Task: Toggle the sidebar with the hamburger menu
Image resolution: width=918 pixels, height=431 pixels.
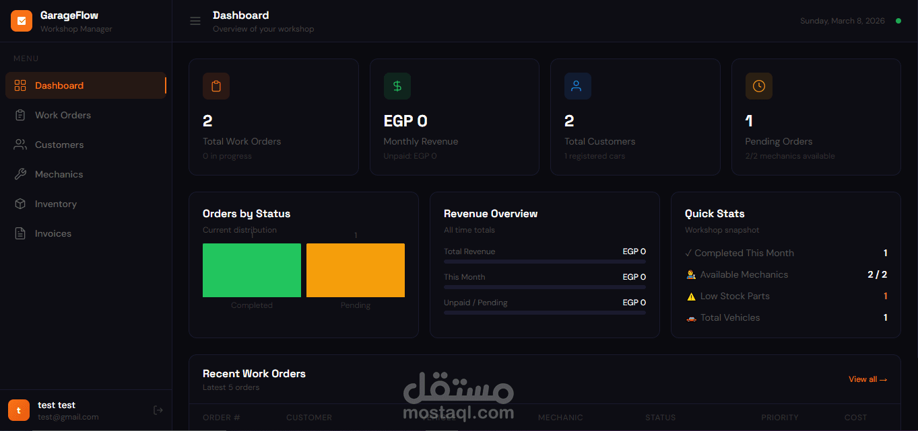Action: click(x=195, y=21)
